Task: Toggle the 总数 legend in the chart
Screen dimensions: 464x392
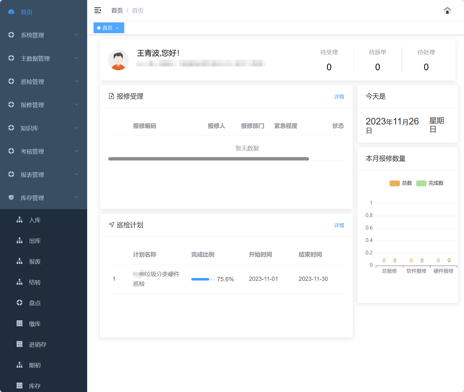Action: (401, 183)
